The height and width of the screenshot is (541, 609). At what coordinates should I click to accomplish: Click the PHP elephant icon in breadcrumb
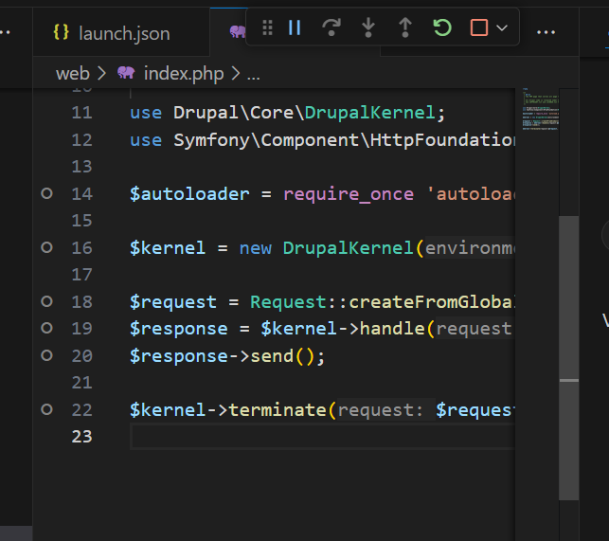[126, 73]
